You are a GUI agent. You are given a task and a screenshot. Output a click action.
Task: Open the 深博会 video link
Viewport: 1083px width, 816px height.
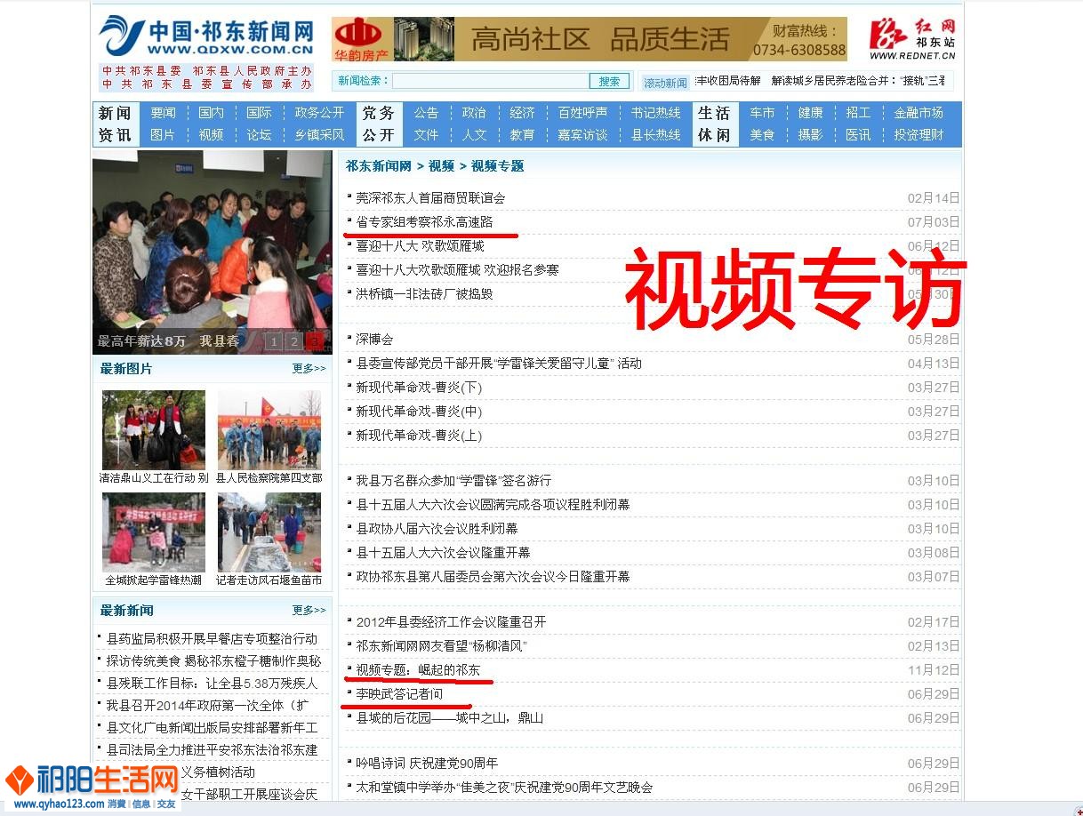[x=374, y=340]
